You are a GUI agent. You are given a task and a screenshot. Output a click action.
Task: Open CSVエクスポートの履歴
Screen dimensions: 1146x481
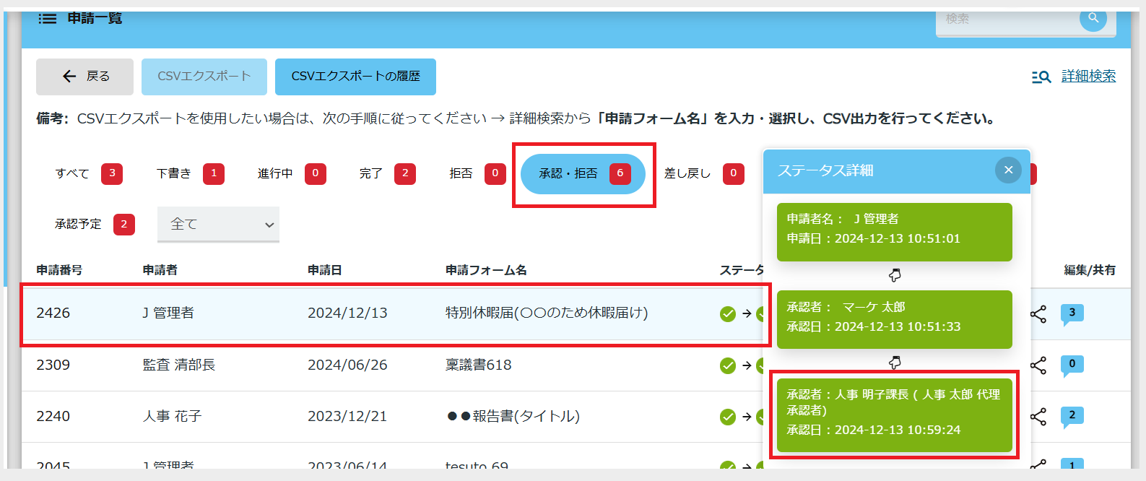click(355, 77)
